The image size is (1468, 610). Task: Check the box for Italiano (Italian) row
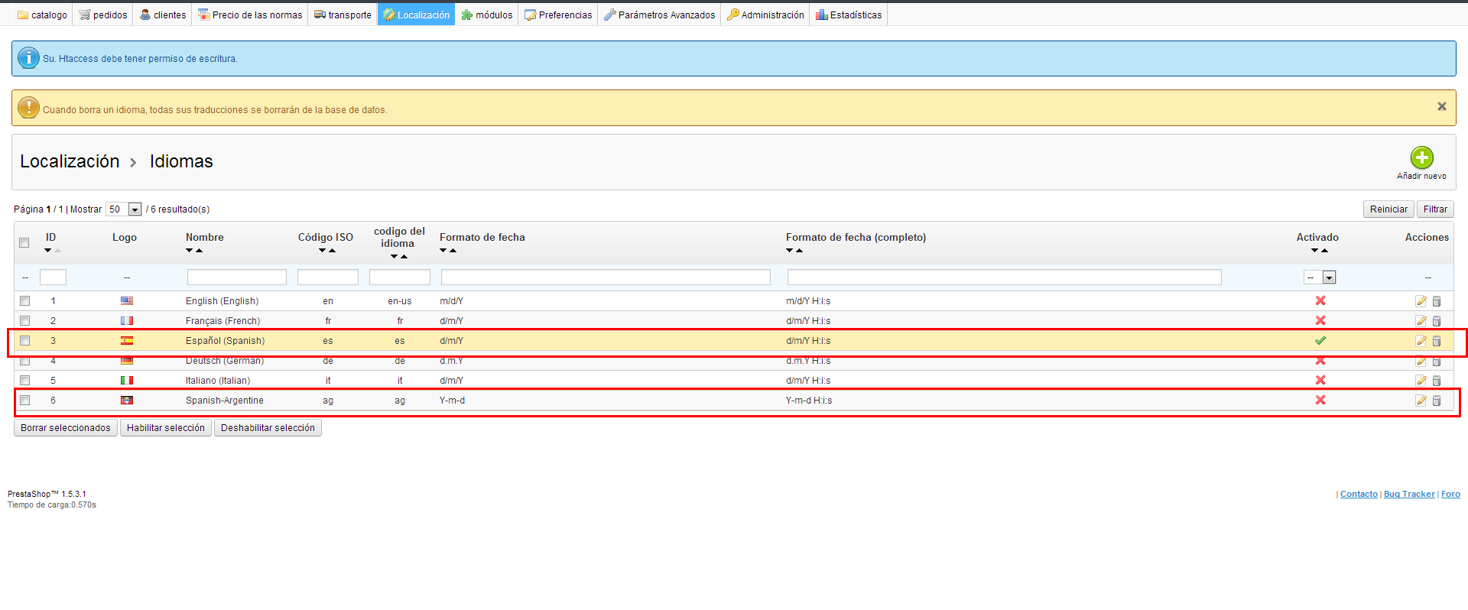click(x=24, y=381)
